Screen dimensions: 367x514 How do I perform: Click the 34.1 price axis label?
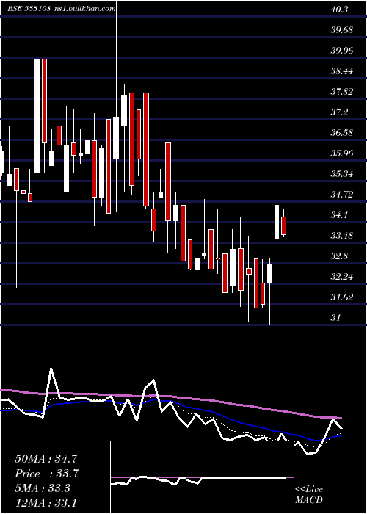[x=339, y=215]
